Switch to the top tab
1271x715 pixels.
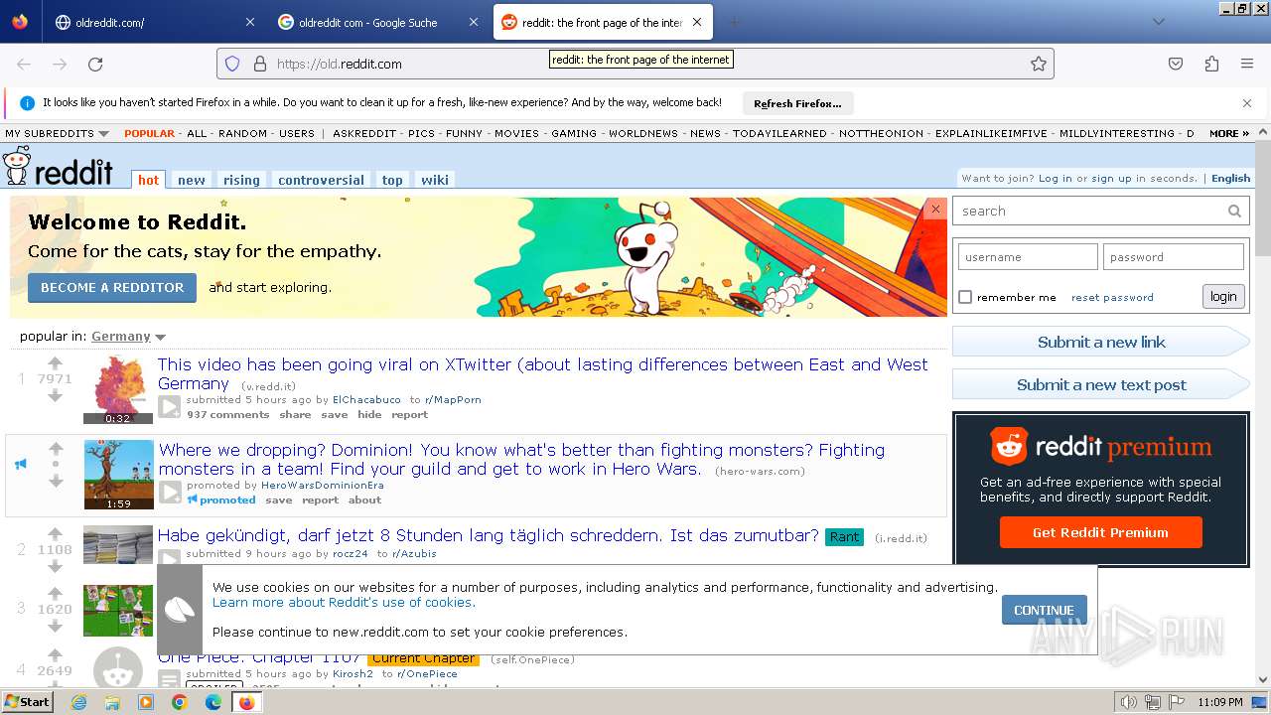(392, 180)
